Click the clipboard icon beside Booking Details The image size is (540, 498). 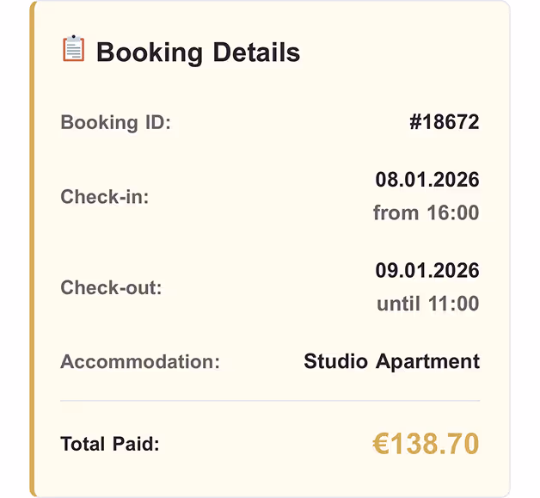tap(74, 49)
